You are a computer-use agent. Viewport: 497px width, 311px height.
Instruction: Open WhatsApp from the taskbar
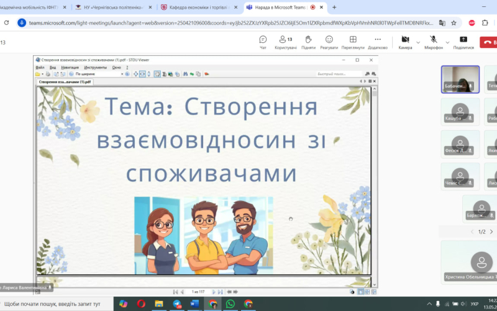coord(230,304)
